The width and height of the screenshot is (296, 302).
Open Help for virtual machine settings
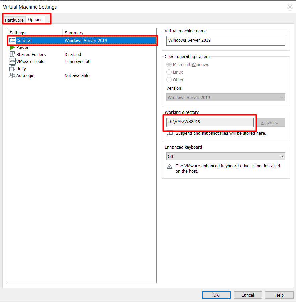279,295
